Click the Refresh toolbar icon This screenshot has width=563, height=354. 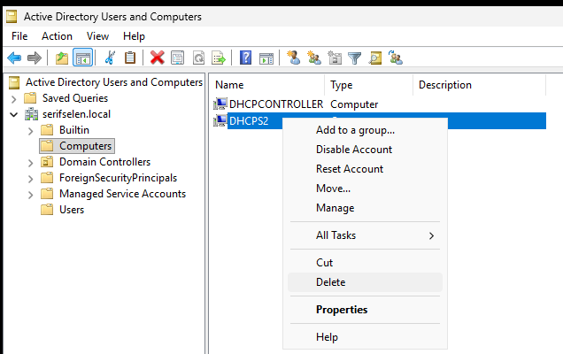click(x=198, y=58)
